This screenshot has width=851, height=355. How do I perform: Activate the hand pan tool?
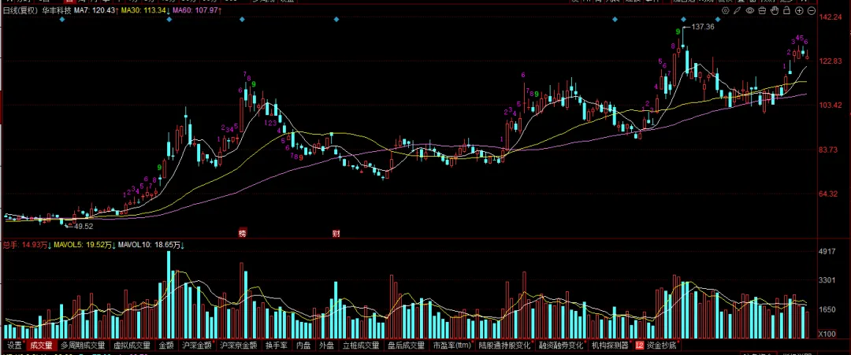tap(775, 10)
